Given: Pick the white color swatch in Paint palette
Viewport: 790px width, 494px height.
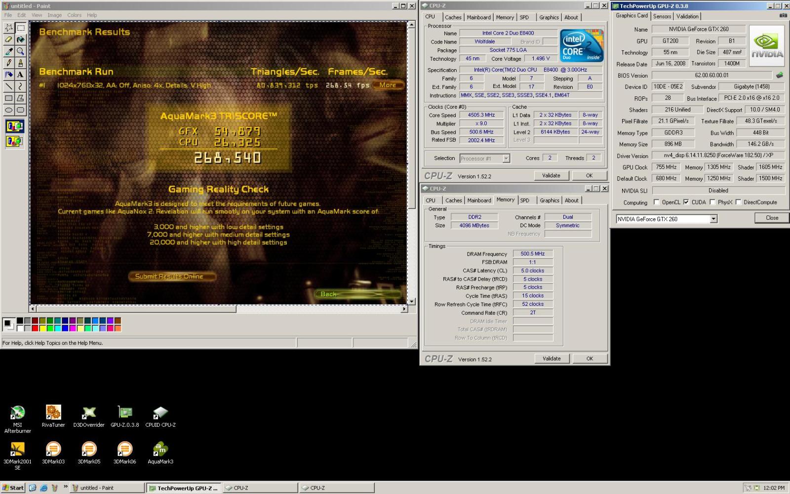Looking at the screenshot, I should (x=20, y=328).
